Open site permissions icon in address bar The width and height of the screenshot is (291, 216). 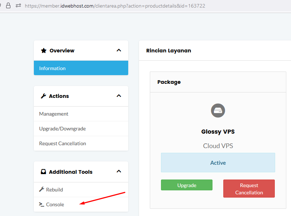point(18,5)
